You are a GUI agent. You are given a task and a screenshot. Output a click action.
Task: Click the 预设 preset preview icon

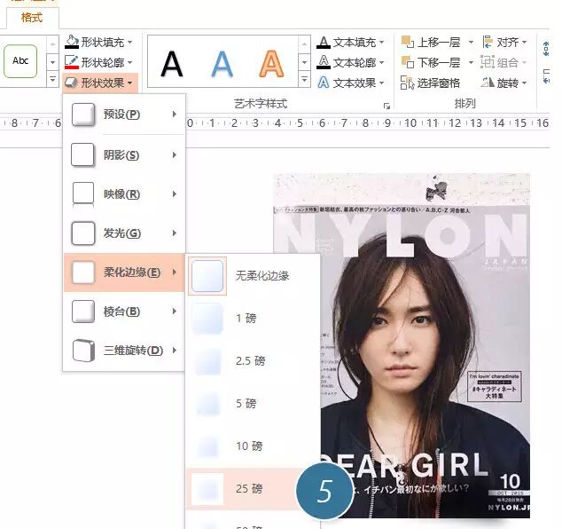83,114
